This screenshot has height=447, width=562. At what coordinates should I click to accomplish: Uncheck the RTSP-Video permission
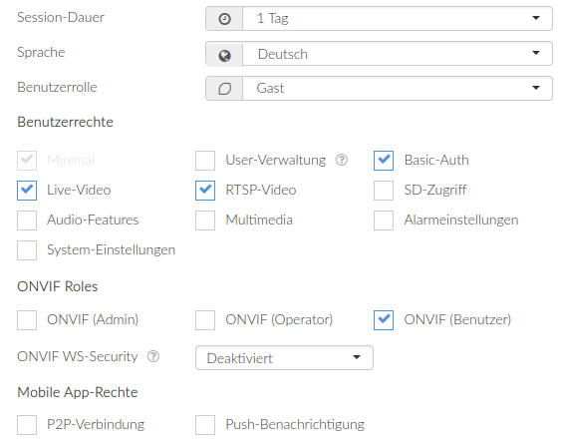(x=205, y=191)
